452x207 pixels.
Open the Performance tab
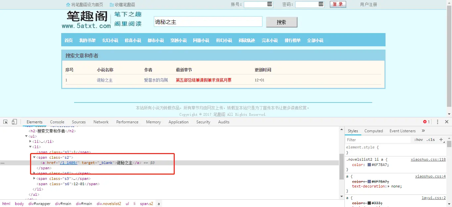127,122
